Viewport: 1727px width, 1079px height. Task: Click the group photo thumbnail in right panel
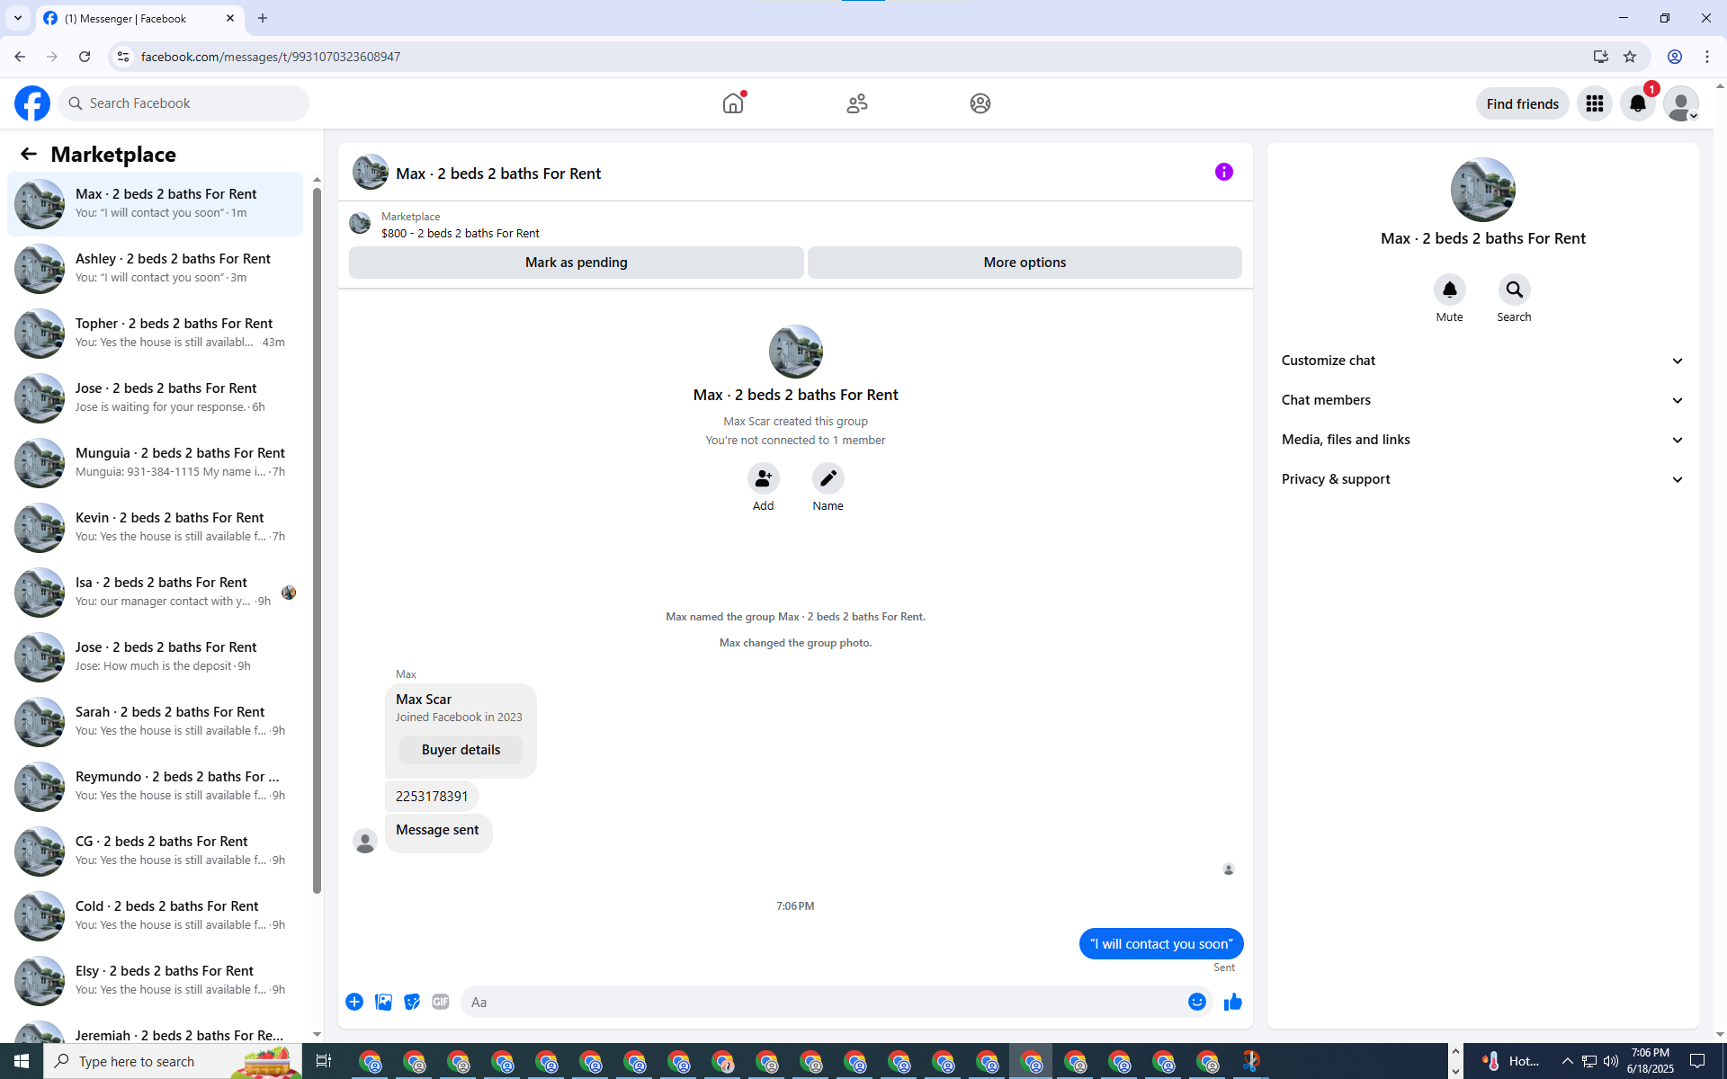pos(1482,190)
